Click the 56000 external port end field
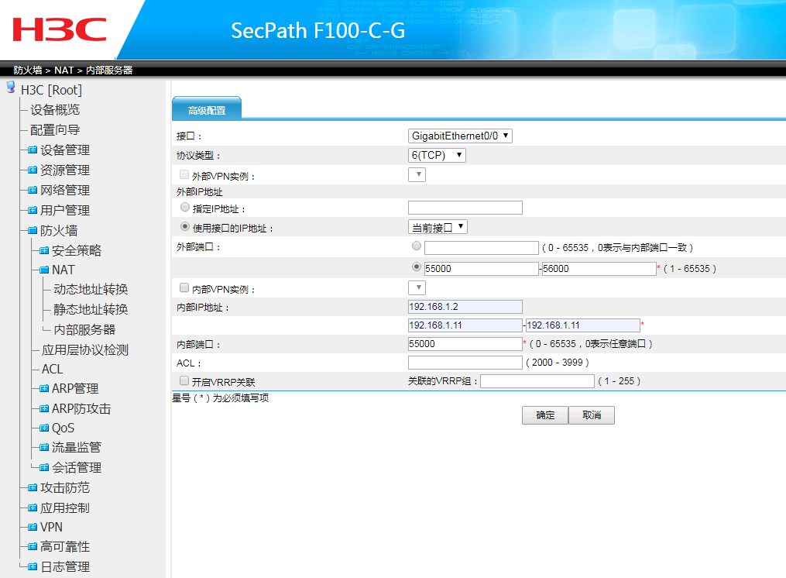The height and width of the screenshot is (578, 786). pyautogui.click(x=599, y=268)
